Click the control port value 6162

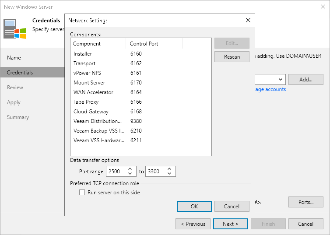click(136, 63)
